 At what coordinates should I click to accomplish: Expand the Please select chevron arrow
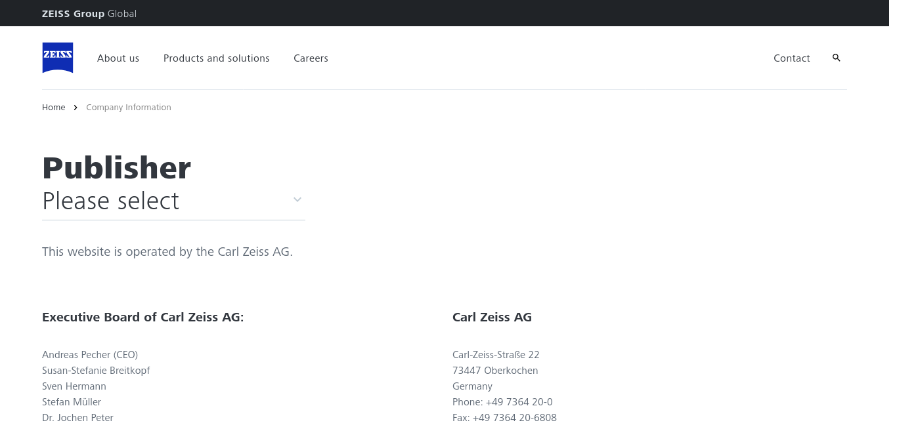point(297,199)
